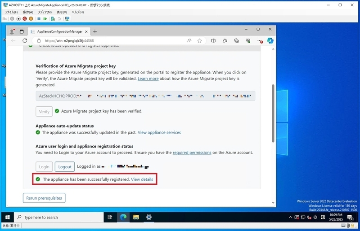Click the Login button
Image resolution: width=360 pixels, height=231 pixels.
pos(44,167)
